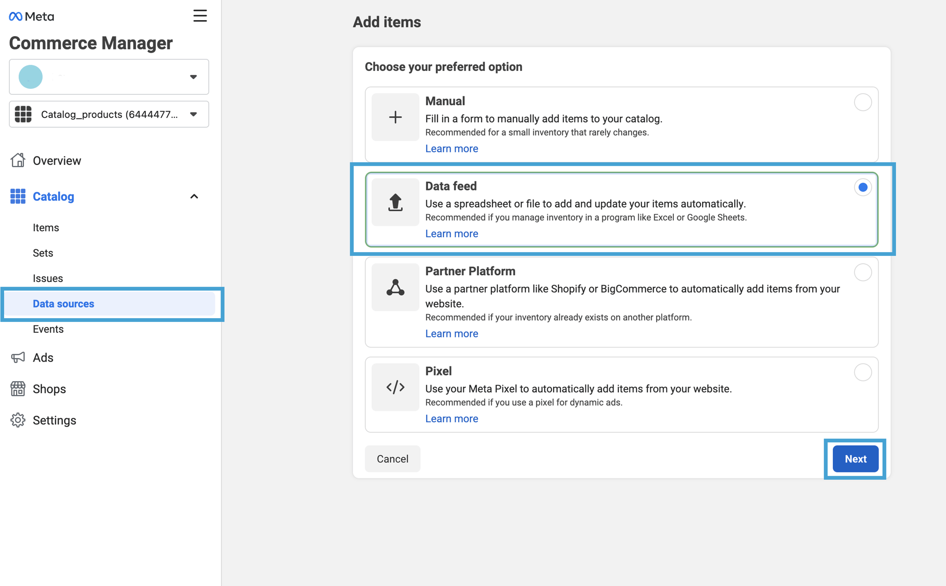The height and width of the screenshot is (586, 946).
Task: Select the Manual radio button
Action: click(863, 102)
